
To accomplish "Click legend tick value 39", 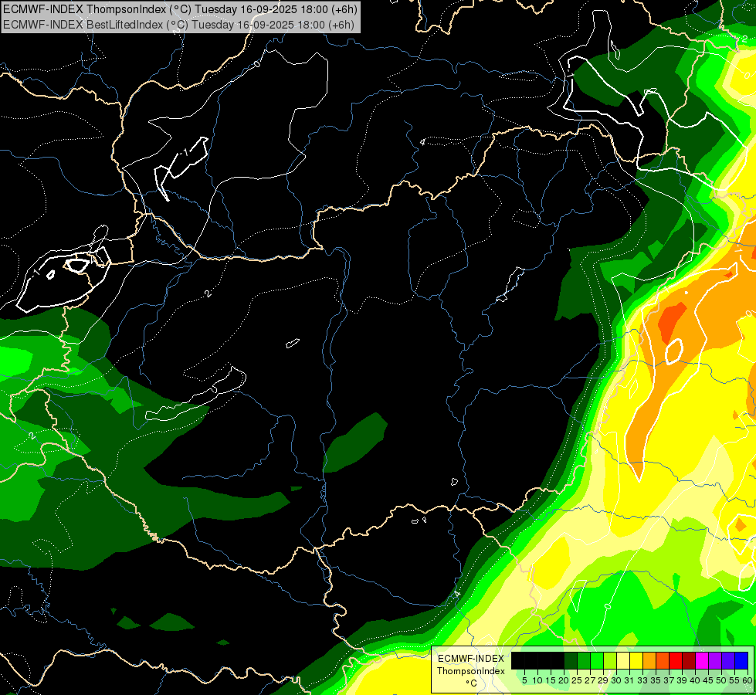I will tap(683, 680).
